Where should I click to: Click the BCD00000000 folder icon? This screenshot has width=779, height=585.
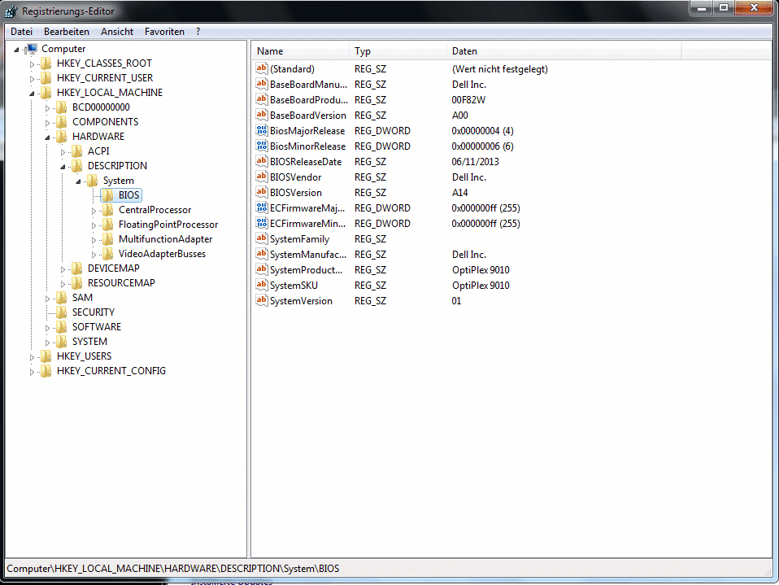62,107
